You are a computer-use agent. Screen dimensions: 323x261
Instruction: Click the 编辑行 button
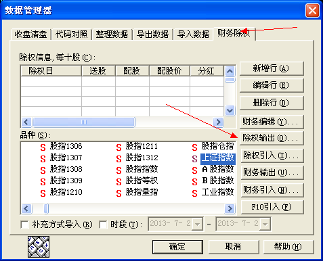click(x=272, y=85)
